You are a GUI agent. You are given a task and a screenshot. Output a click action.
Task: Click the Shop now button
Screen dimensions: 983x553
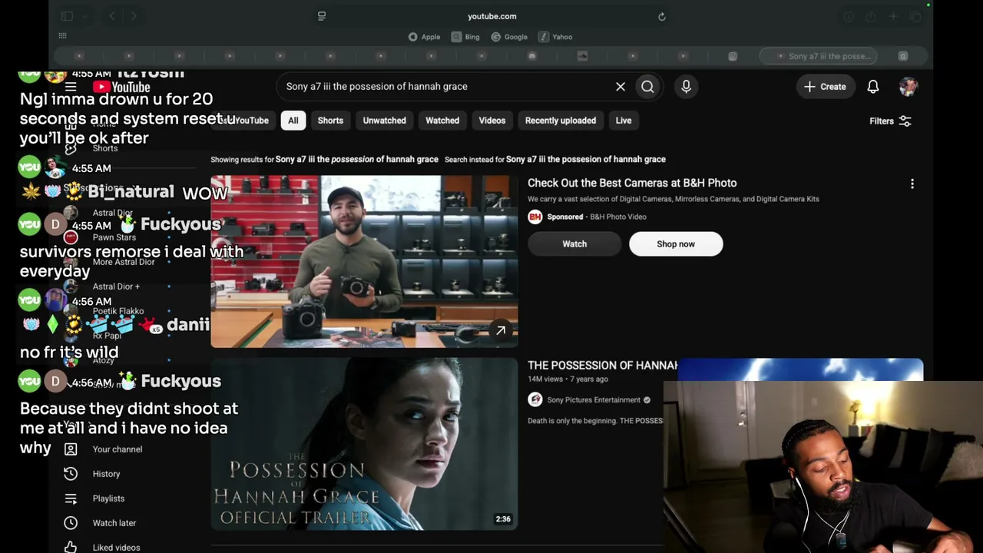pos(676,244)
